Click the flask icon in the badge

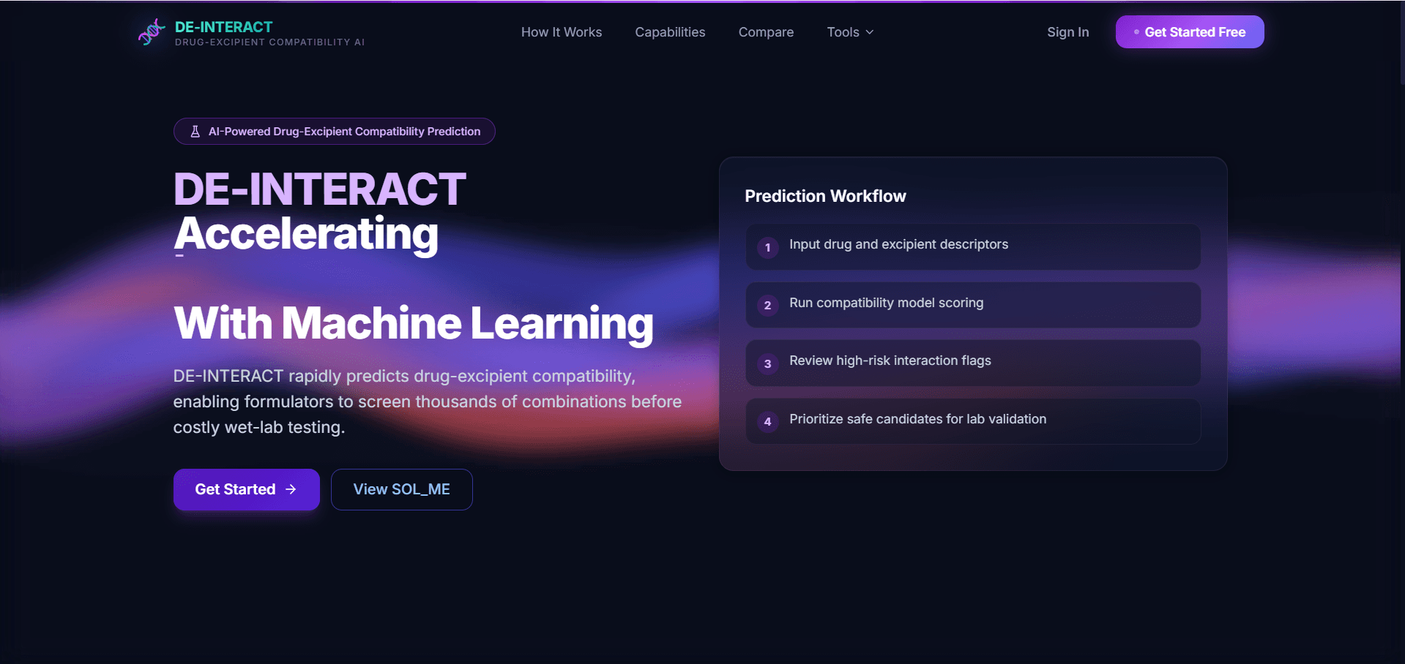[x=195, y=132]
